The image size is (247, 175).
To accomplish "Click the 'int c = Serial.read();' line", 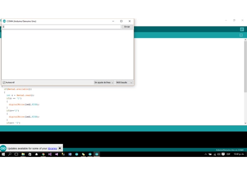I will [x=20, y=95].
